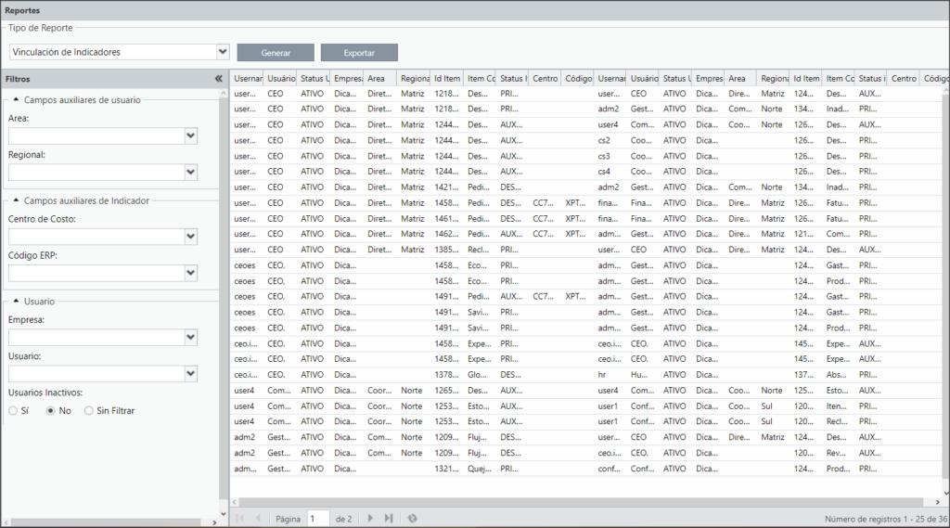This screenshot has width=950, height=528.
Task: Collapse the Usuario filter section
Action: tap(16, 301)
